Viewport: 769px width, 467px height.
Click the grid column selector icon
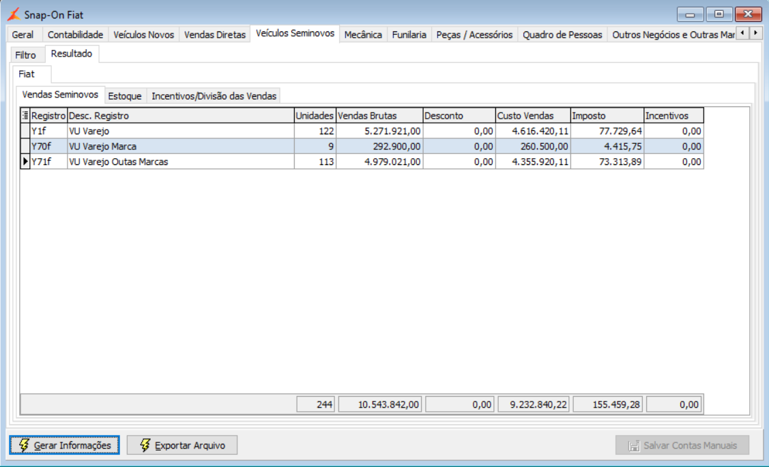(25, 116)
